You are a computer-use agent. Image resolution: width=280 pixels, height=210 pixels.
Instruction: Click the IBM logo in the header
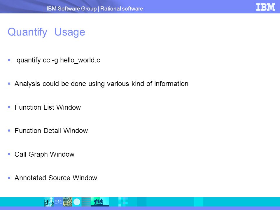pos(265,7)
